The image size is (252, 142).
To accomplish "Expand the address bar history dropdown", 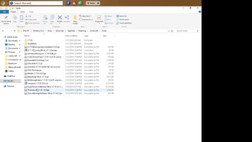I will pos(169,31).
